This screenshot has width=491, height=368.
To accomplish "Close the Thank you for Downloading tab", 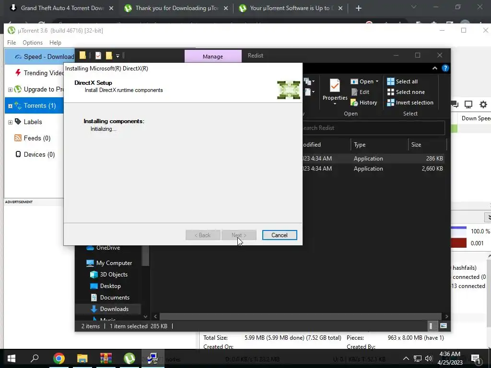I will pyautogui.click(x=226, y=9).
